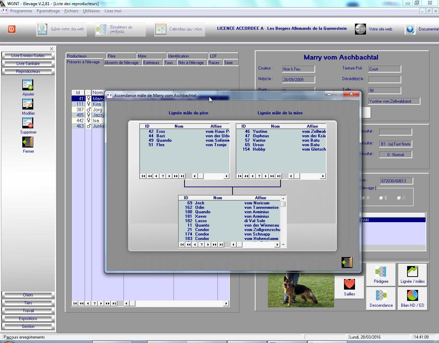The width and height of the screenshot is (439, 343).
Task: Open the Bilan HD / ED pie chart
Action: 412,296
